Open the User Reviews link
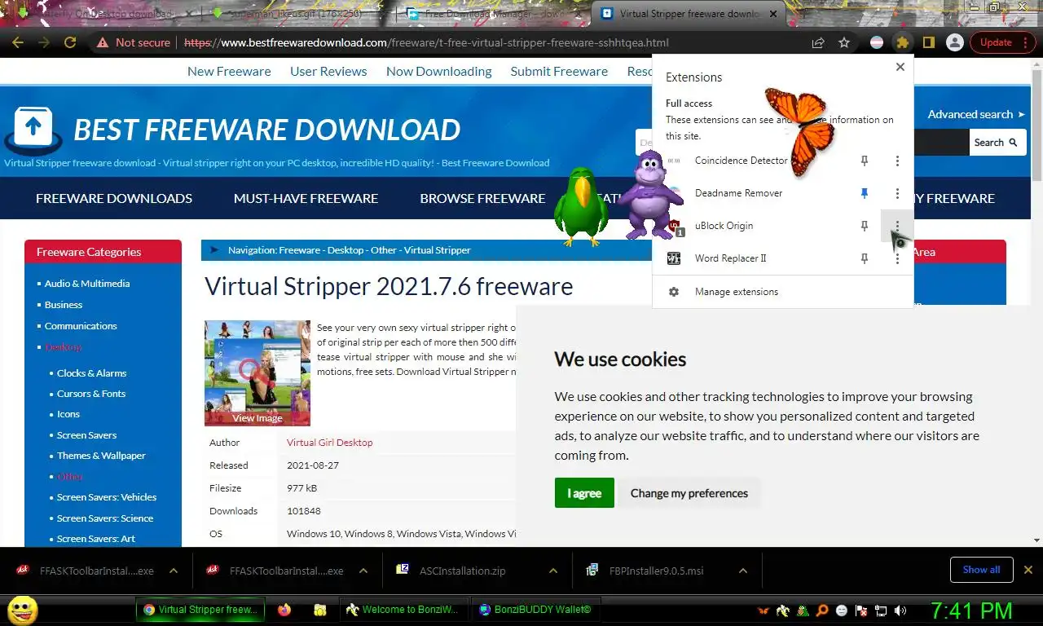Screen dimensions: 1043x626 coord(328,71)
